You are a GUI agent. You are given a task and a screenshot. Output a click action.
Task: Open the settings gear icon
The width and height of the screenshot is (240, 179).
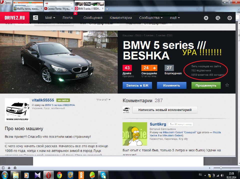(229, 18)
